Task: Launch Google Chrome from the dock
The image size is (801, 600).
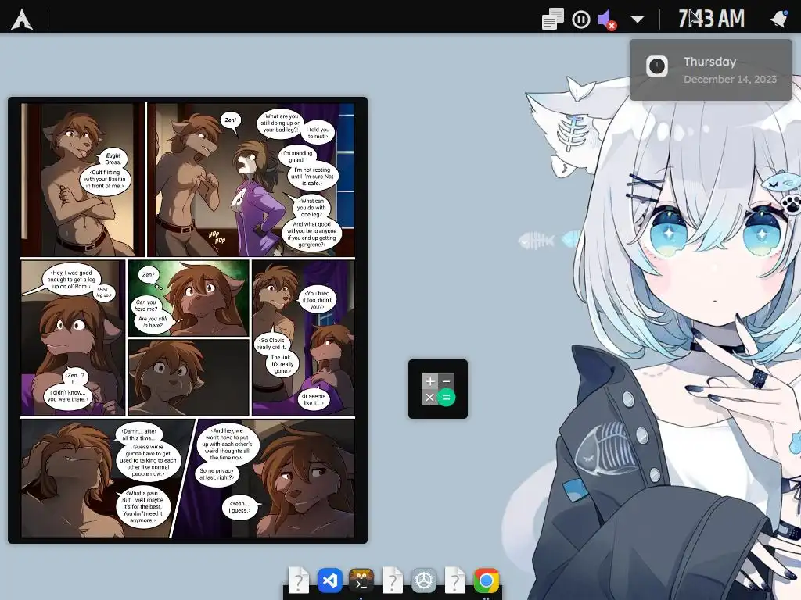Action: (487, 580)
